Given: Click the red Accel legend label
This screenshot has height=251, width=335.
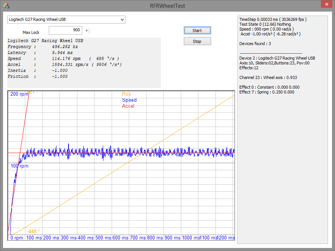Looking at the screenshot, I should pos(128,106).
